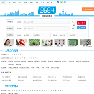94x94 pixels.
Task: Focus the 出发地 start point text field
Action: 46,22
